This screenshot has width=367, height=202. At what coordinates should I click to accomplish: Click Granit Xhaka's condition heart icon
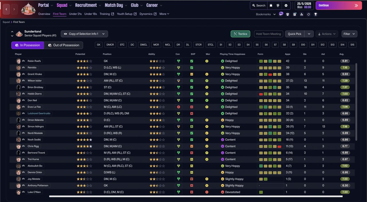click(179, 74)
